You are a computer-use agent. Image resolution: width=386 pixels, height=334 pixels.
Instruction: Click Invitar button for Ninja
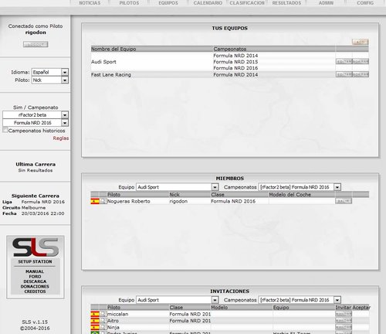click(344, 327)
